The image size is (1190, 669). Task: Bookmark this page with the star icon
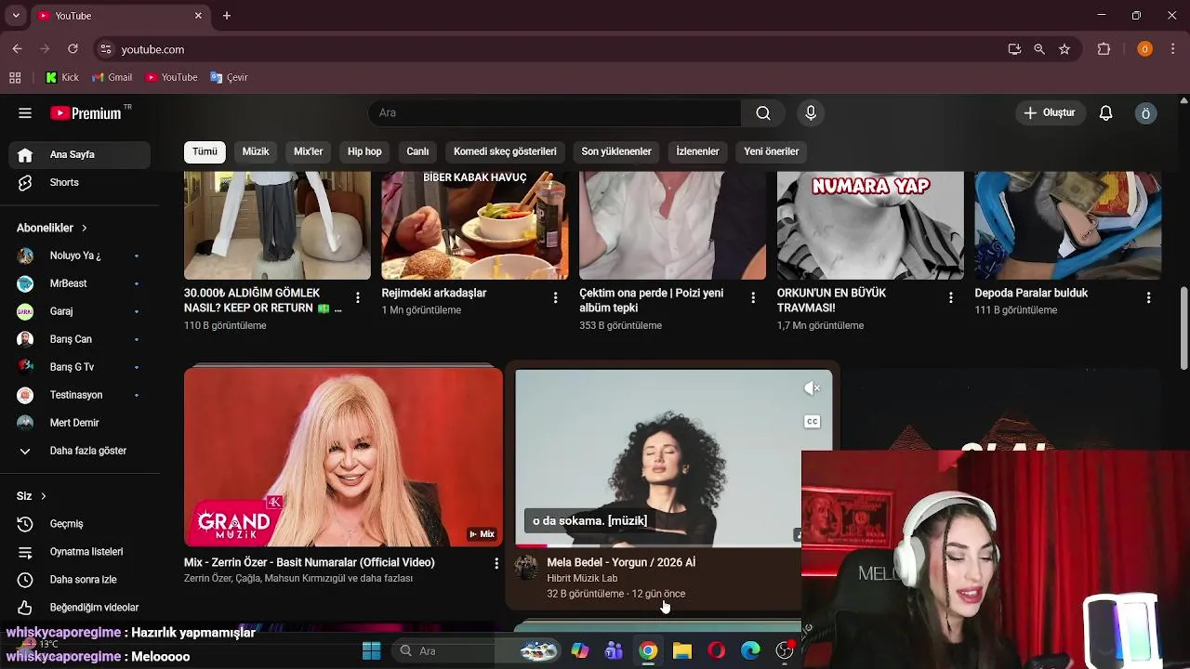pos(1064,49)
